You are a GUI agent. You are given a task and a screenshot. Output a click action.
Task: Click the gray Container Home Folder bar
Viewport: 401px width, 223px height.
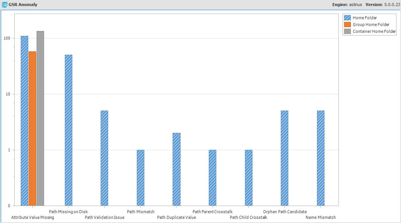pos(40,118)
